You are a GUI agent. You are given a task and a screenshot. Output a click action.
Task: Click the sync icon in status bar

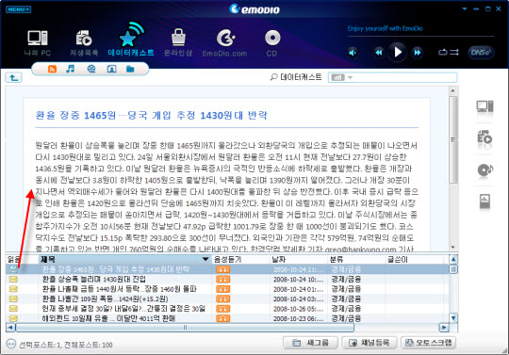click(x=11, y=344)
